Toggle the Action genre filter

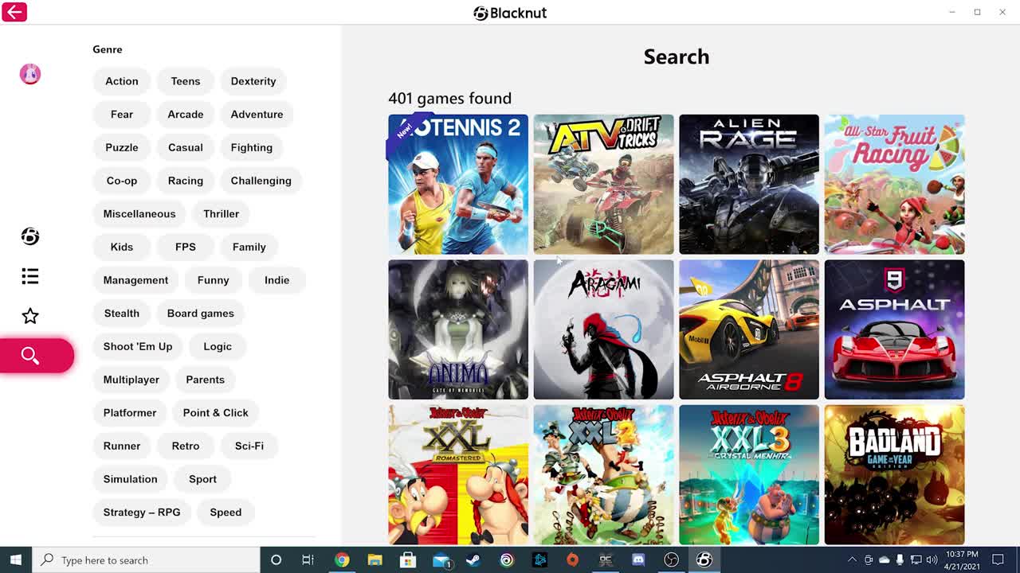pyautogui.click(x=122, y=81)
